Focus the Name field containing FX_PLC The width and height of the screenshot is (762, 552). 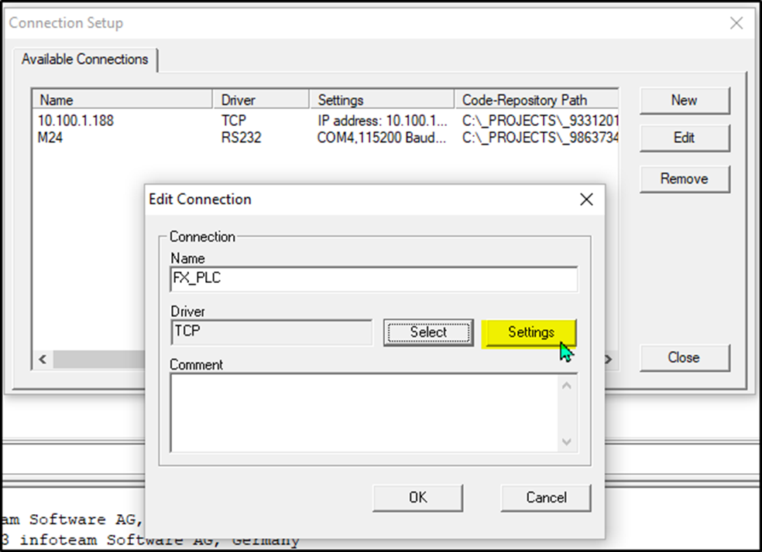pyautogui.click(x=374, y=279)
